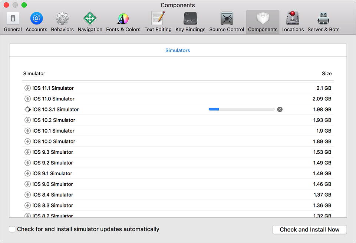Open the Text Editing preferences pane
Viewport: 356px width, 243px height.
click(158, 22)
